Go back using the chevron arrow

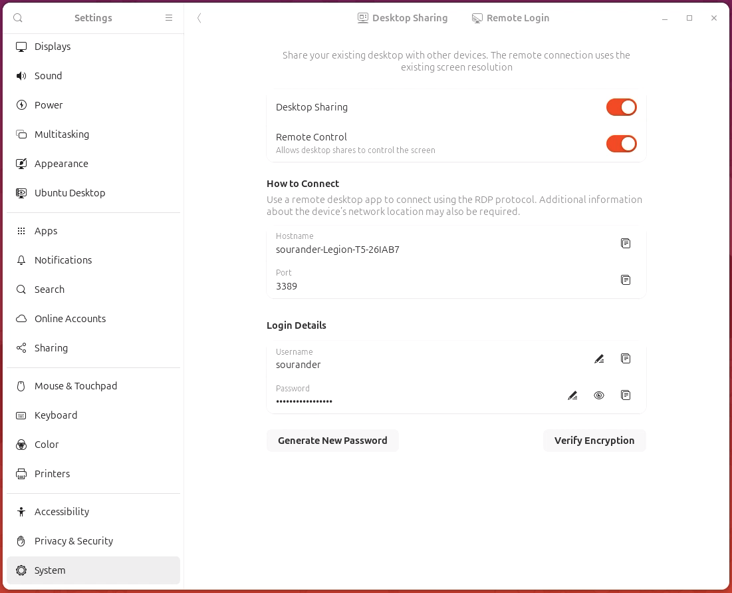point(199,18)
